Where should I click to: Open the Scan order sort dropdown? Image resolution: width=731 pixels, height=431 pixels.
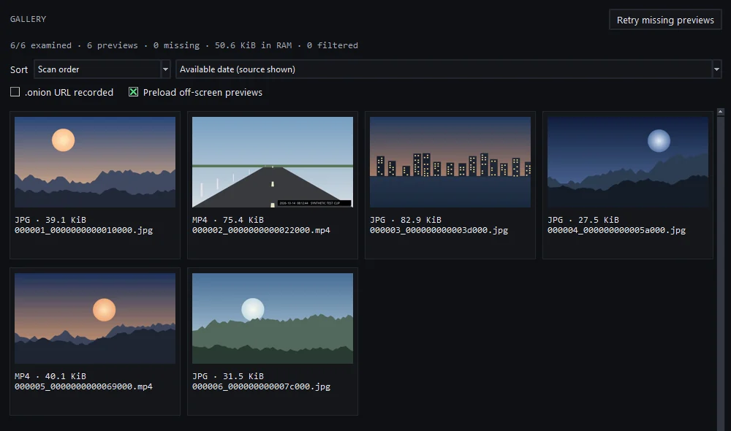102,69
